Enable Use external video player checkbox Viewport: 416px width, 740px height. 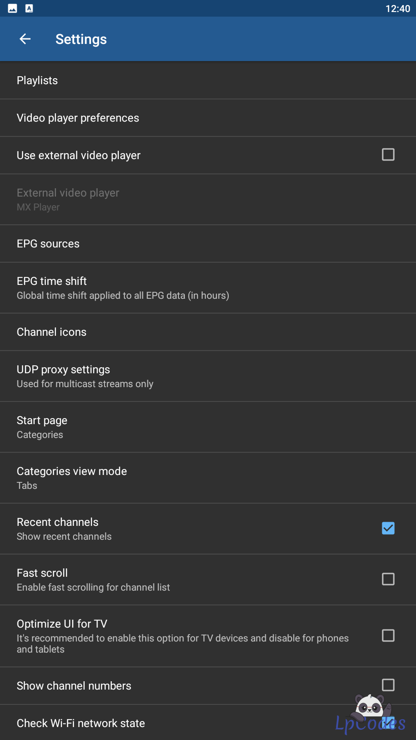coord(388,154)
